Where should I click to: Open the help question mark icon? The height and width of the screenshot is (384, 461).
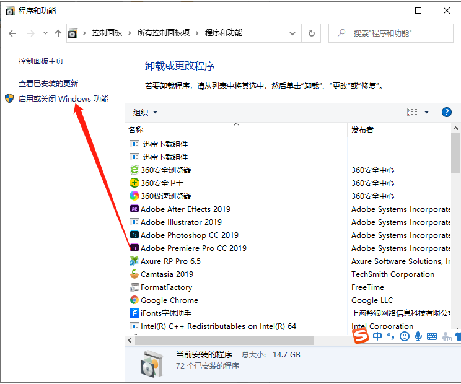(x=446, y=112)
